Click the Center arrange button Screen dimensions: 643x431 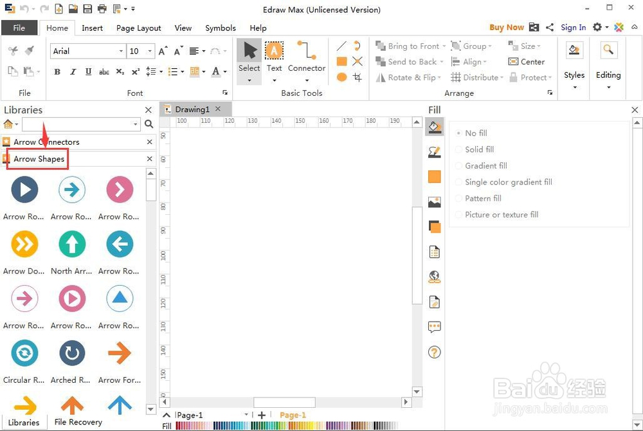(527, 62)
